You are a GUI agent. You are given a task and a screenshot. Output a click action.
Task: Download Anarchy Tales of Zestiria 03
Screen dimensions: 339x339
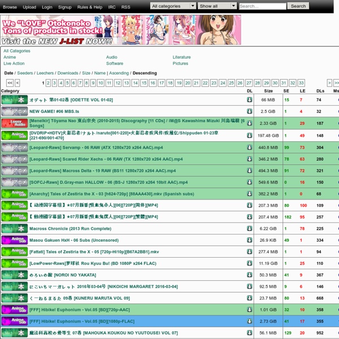pyautogui.click(x=250, y=194)
